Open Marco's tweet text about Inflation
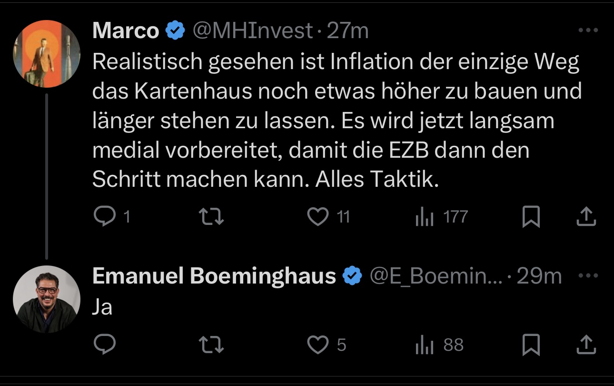Image resolution: width=614 pixels, height=386 pixels. 333,121
